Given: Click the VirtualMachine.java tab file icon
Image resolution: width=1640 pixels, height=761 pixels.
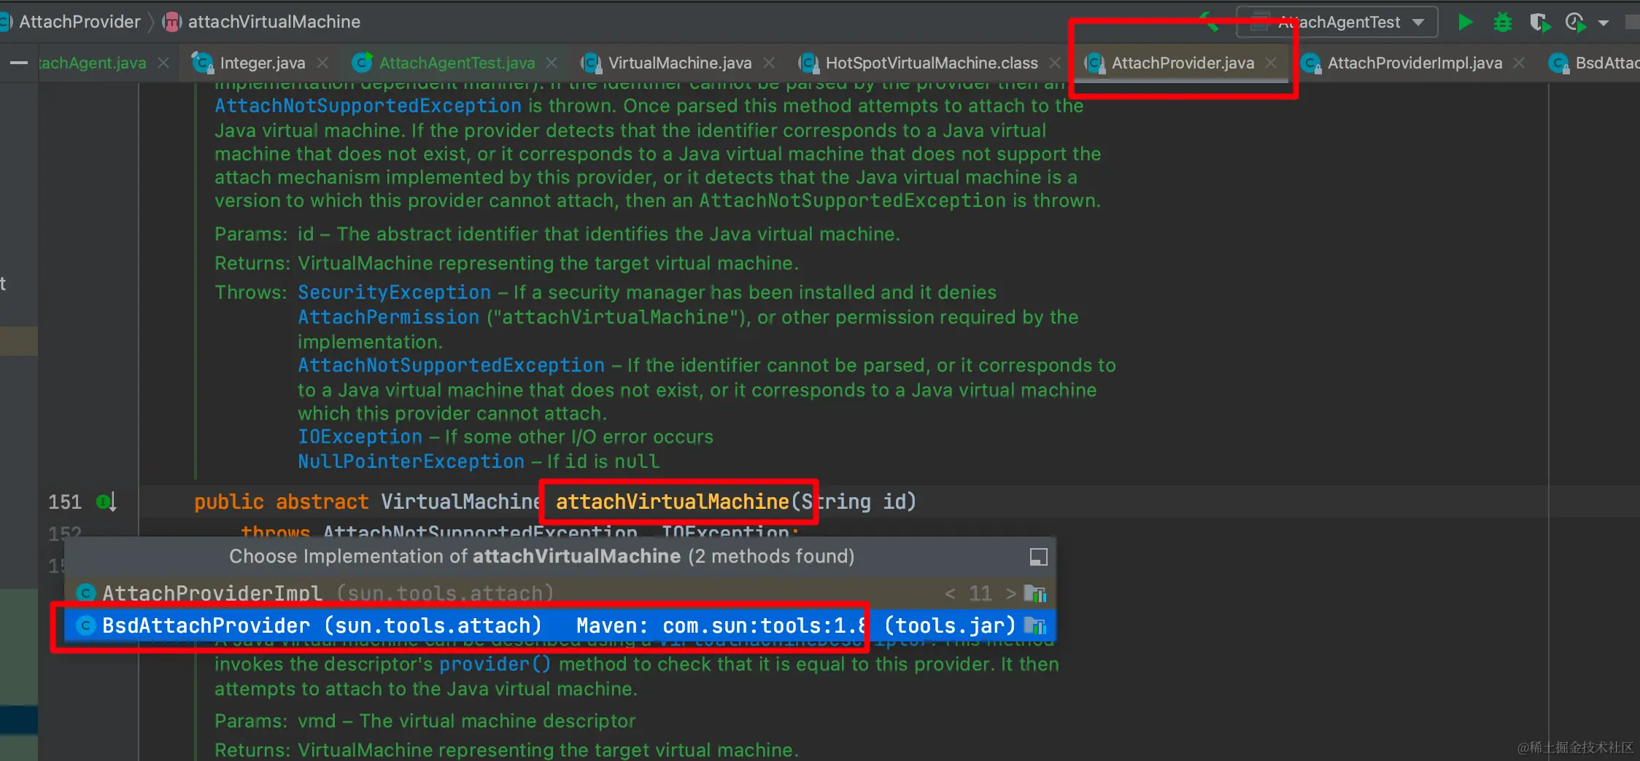Looking at the screenshot, I should click(591, 63).
